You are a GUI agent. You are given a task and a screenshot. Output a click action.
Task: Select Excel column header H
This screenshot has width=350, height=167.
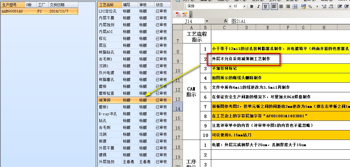pos(324,27)
